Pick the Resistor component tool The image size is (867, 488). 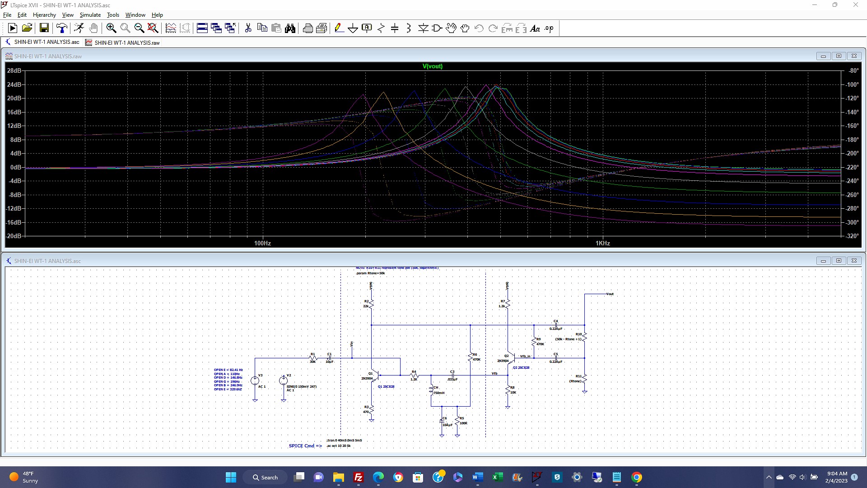coord(381,28)
